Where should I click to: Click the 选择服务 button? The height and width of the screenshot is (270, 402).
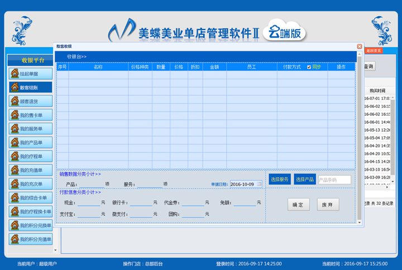coord(280,179)
